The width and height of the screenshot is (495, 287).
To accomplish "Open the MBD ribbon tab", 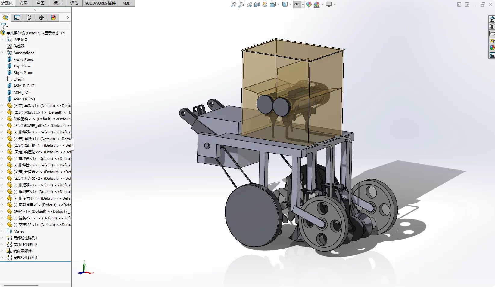I will pos(126,3).
